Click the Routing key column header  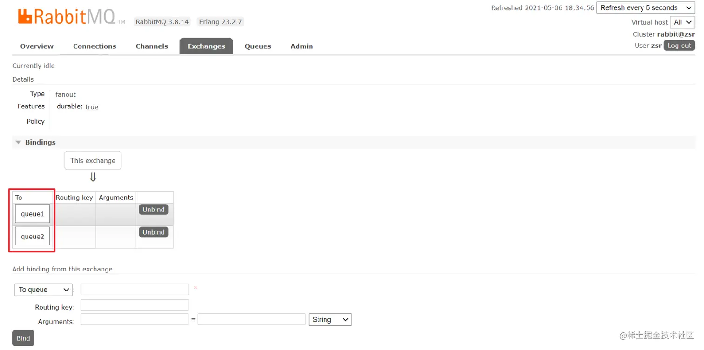(74, 198)
